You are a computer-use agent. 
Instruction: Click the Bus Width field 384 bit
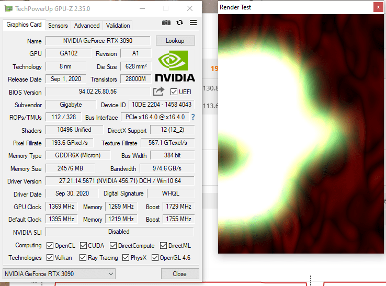coord(172,155)
